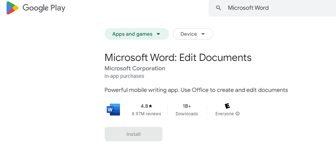
Task: Click the In-app purchases text
Action: coord(124,76)
